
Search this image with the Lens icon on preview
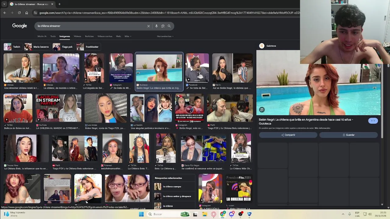[262, 110]
